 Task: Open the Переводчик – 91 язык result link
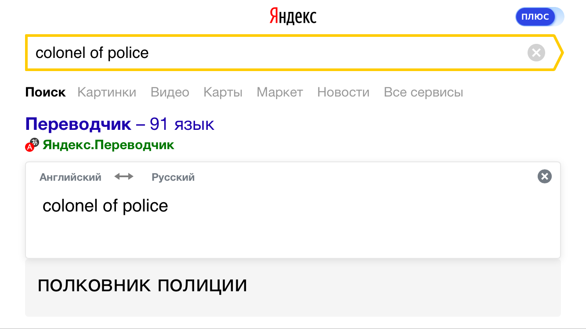pyautogui.click(x=119, y=124)
